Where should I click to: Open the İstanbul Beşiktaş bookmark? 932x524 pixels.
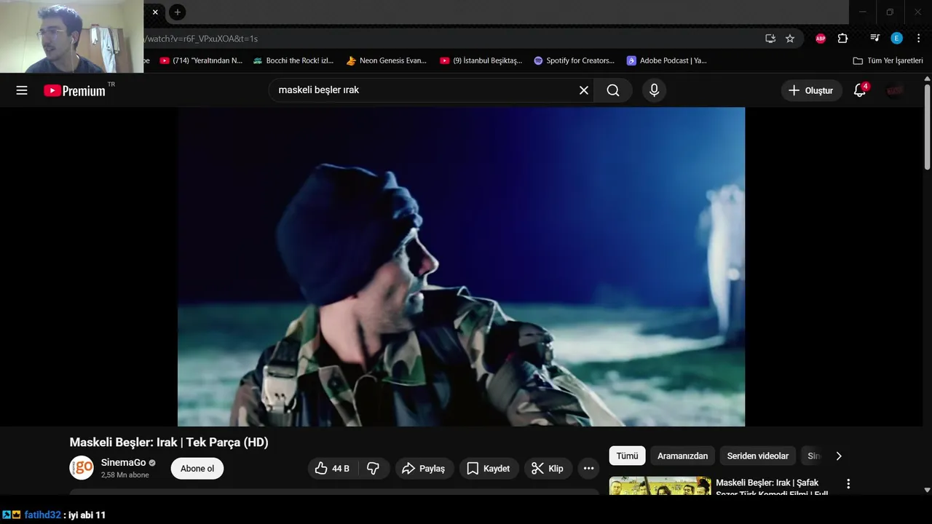[481, 61]
